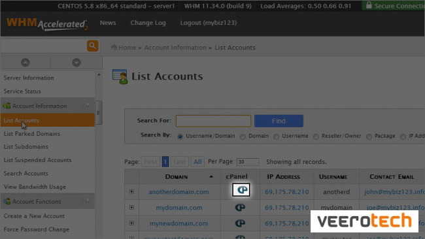Open List Suspended Accounts sidebar item

pos(37,160)
